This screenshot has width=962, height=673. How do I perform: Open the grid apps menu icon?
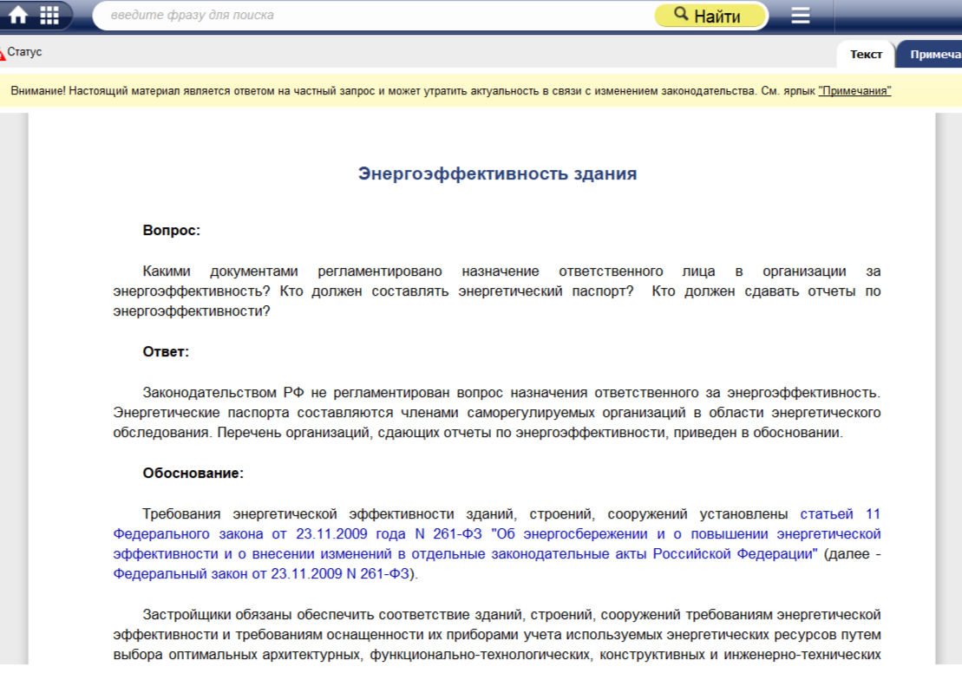[x=49, y=15]
